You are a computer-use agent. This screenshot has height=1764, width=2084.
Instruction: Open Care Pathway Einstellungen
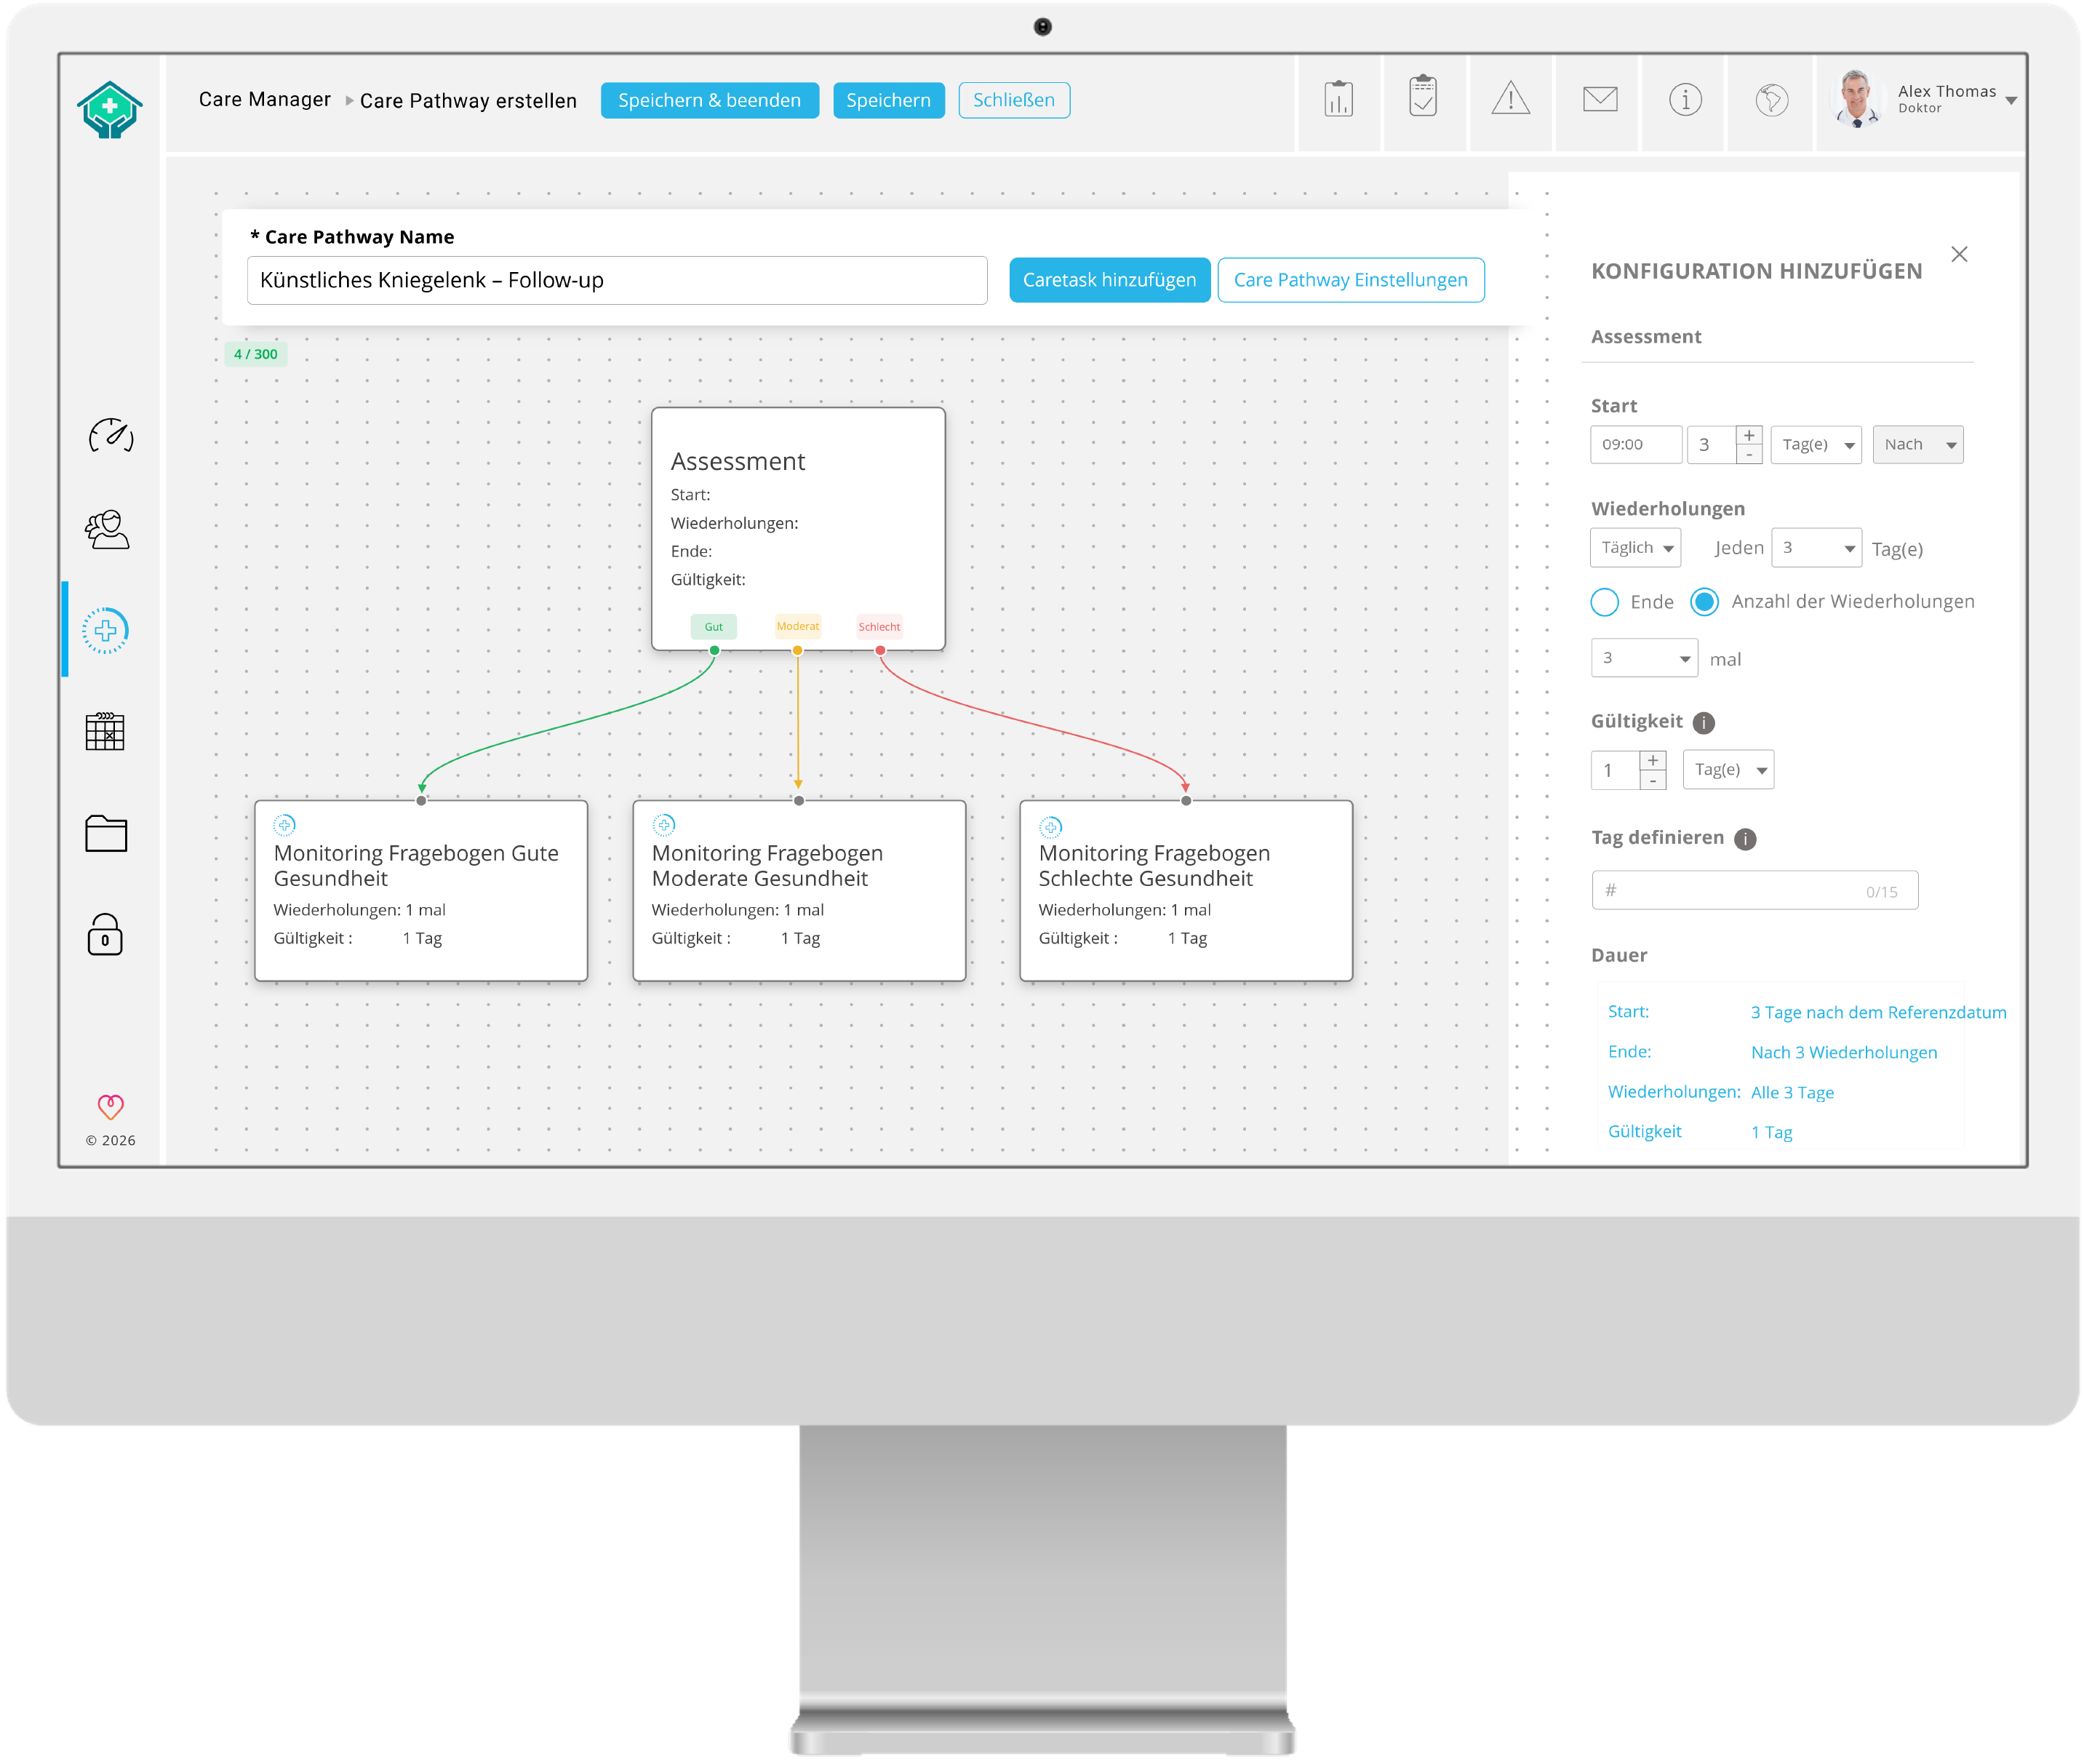1350,280
